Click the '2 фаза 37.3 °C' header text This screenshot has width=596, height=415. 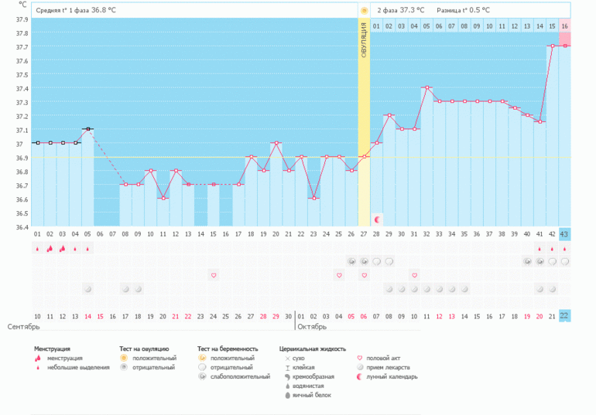(x=400, y=11)
